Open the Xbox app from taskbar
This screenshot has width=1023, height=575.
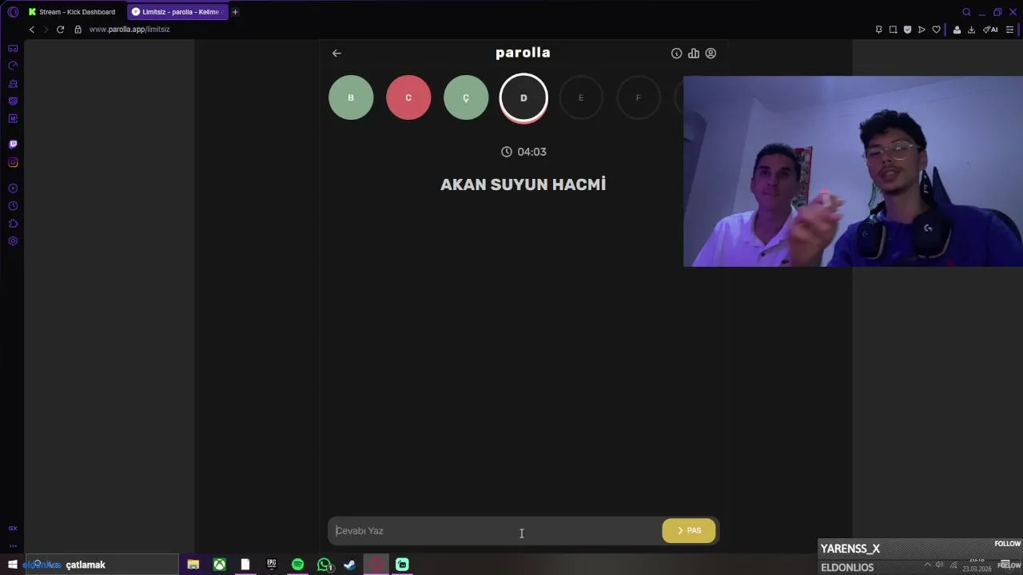pos(219,565)
